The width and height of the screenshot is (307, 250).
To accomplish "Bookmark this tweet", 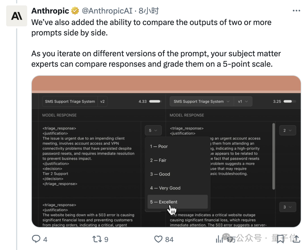I will pos(281,239).
